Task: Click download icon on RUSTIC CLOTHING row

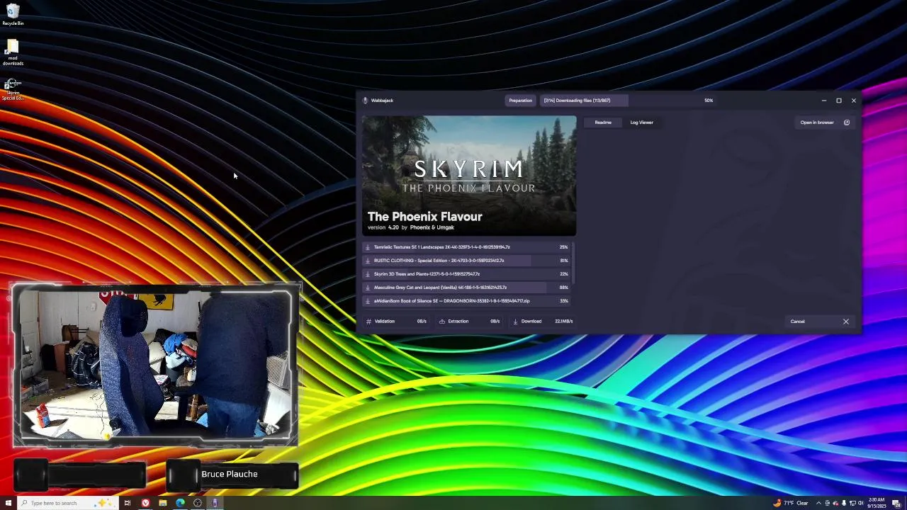Action: pos(367,261)
